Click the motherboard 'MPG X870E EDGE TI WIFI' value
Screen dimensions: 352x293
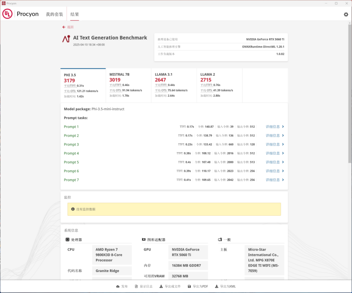tap(263, 260)
